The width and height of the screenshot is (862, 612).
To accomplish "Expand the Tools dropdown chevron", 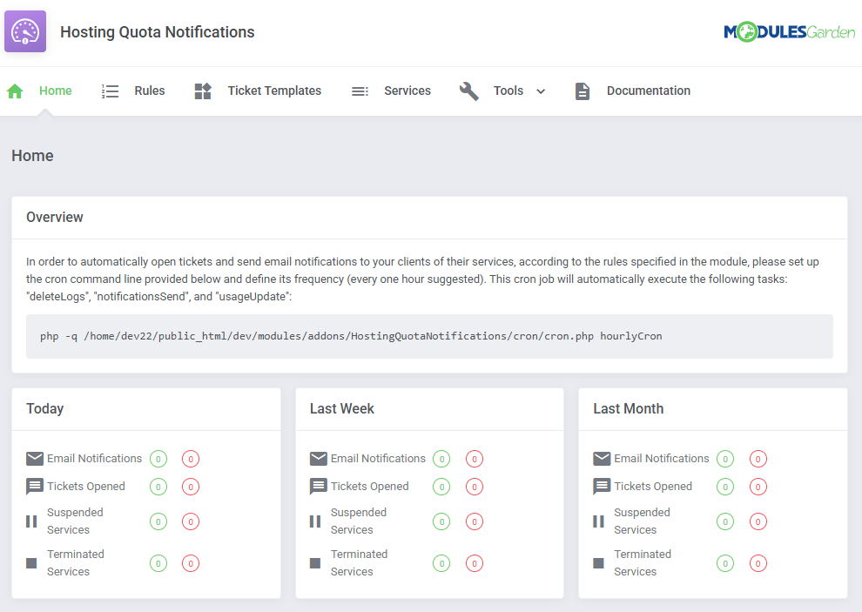I will (x=541, y=91).
